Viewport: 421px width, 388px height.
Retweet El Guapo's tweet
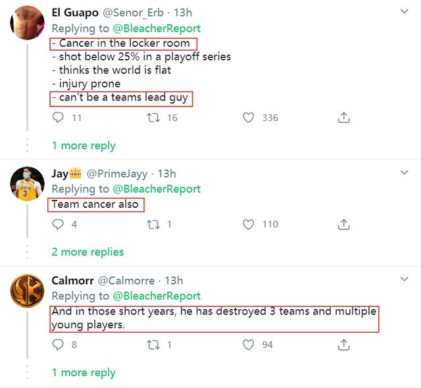(x=153, y=118)
